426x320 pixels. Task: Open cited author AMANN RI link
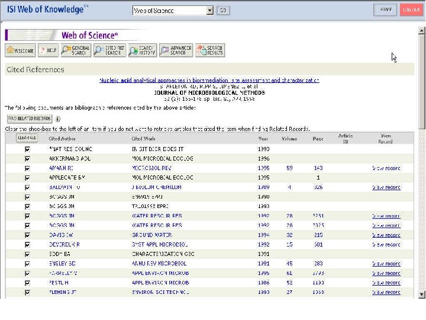(x=61, y=168)
